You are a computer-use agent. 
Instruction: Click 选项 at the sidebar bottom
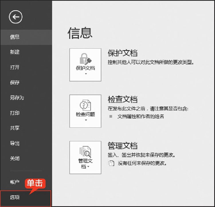(15, 198)
